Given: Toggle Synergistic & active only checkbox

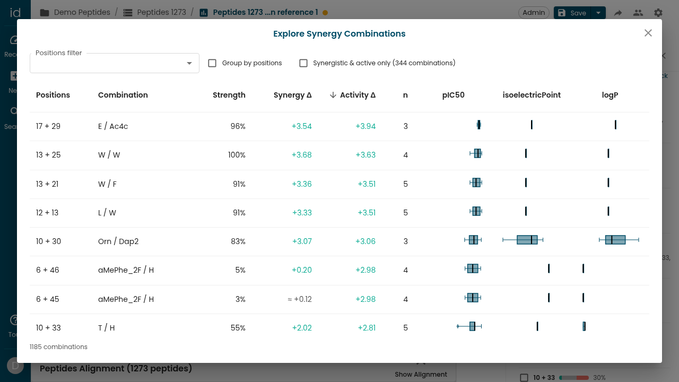Looking at the screenshot, I should tap(303, 63).
